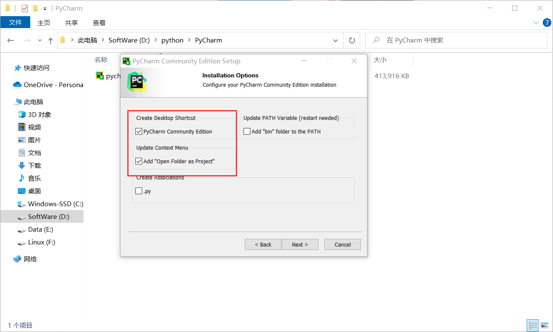The height and width of the screenshot is (332, 553).
Task: Open Explorer help question mark icon
Action: 547,22
